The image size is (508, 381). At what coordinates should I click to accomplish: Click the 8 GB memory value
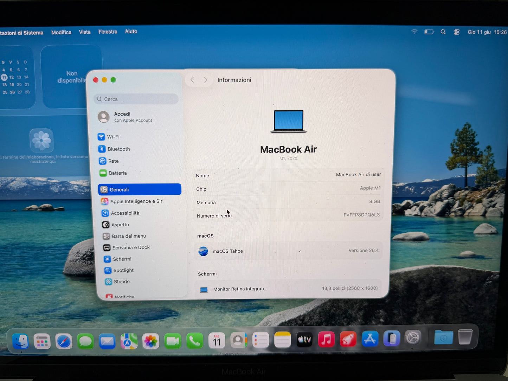374,201
